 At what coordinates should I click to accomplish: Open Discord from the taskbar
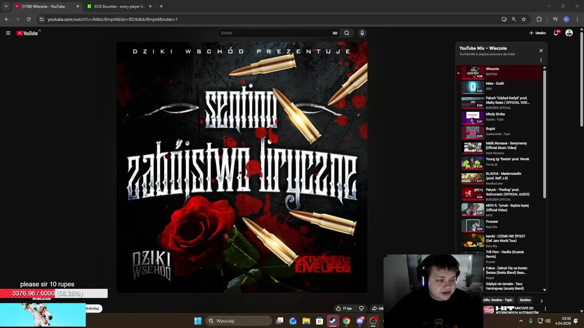click(x=360, y=321)
